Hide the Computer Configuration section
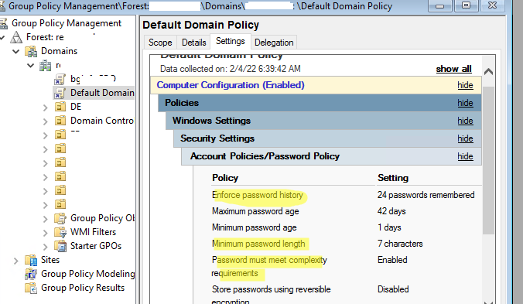Screen dimensions: 523x304 click(465, 85)
